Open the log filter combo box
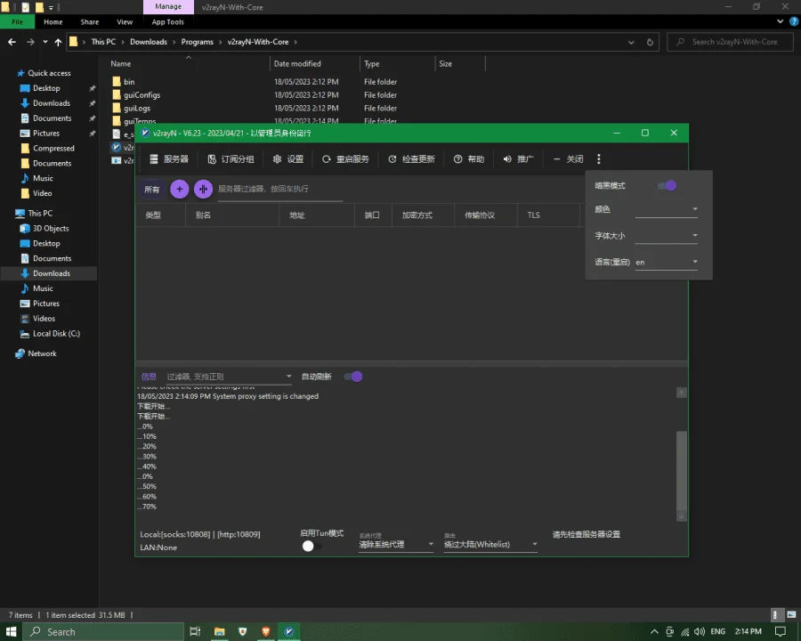801x641 pixels. pyautogui.click(x=229, y=377)
